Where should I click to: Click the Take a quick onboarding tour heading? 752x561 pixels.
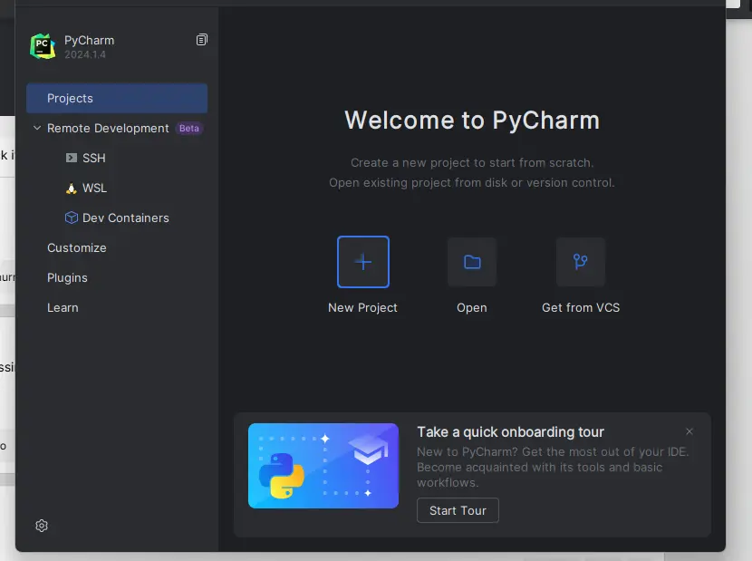510,432
